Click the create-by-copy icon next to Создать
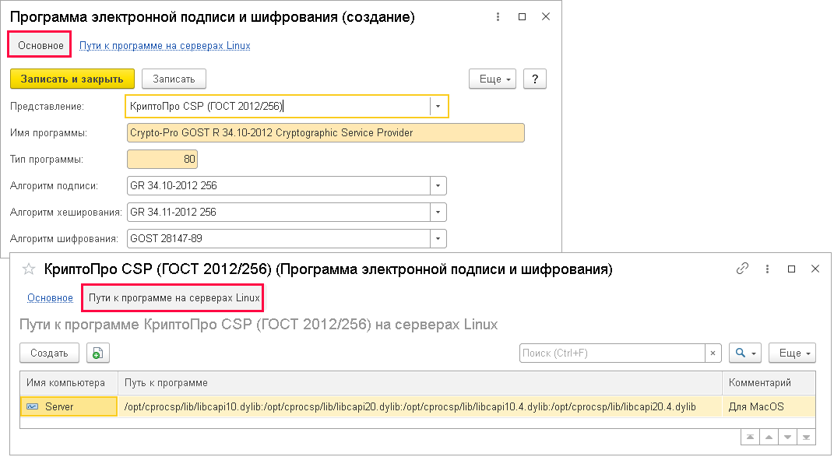834x457 pixels. pos(98,353)
